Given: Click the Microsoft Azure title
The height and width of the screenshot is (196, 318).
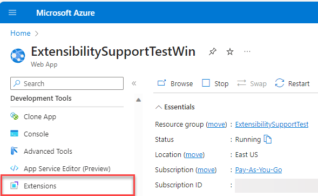Looking at the screenshot, I should [65, 13].
